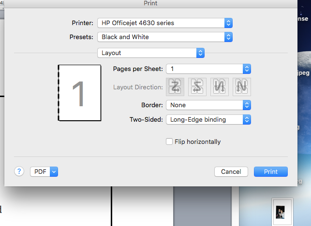Click the help question mark button
Screen dimensions: 311x226
(19, 171)
